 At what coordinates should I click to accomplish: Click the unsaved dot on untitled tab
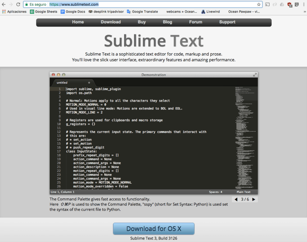click(x=89, y=83)
